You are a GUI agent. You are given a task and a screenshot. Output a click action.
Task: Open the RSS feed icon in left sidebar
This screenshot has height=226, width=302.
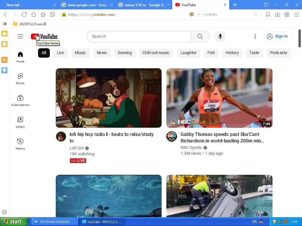[x=4, y=59]
